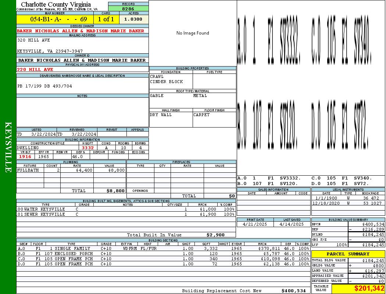Click OBLDG value $800
This screenshot has width=386, height=294.
point(379,266)
